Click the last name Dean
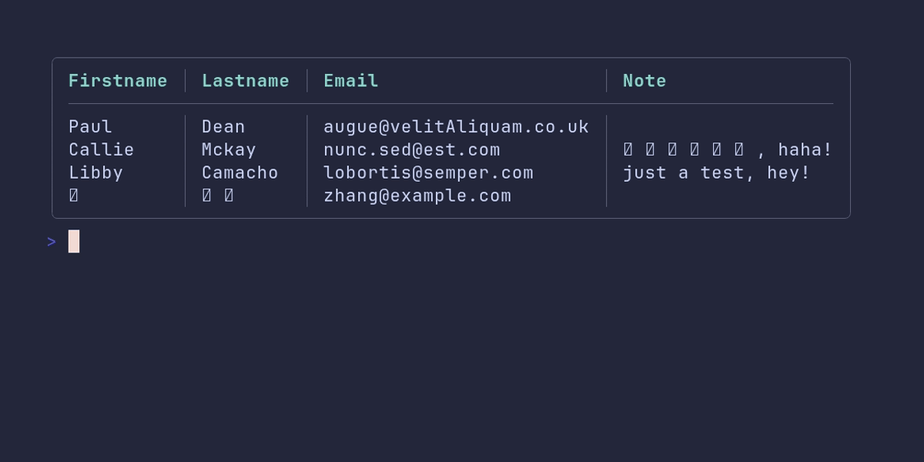Viewport: 924px width, 462px height. pyautogui.click(x=223, y=126)
